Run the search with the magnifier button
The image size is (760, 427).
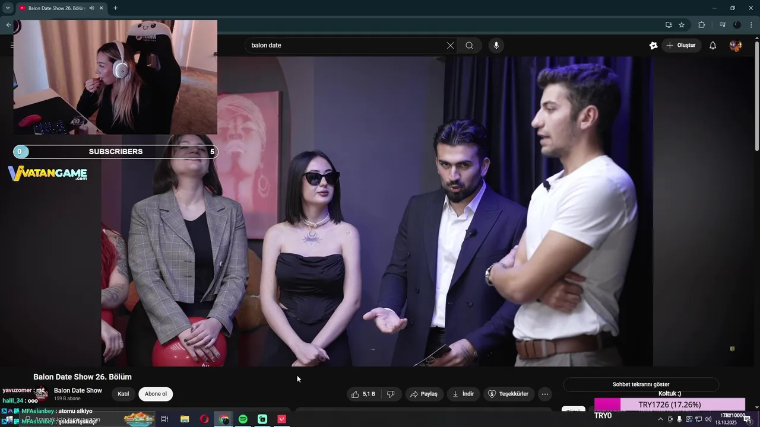click(469, 46)
